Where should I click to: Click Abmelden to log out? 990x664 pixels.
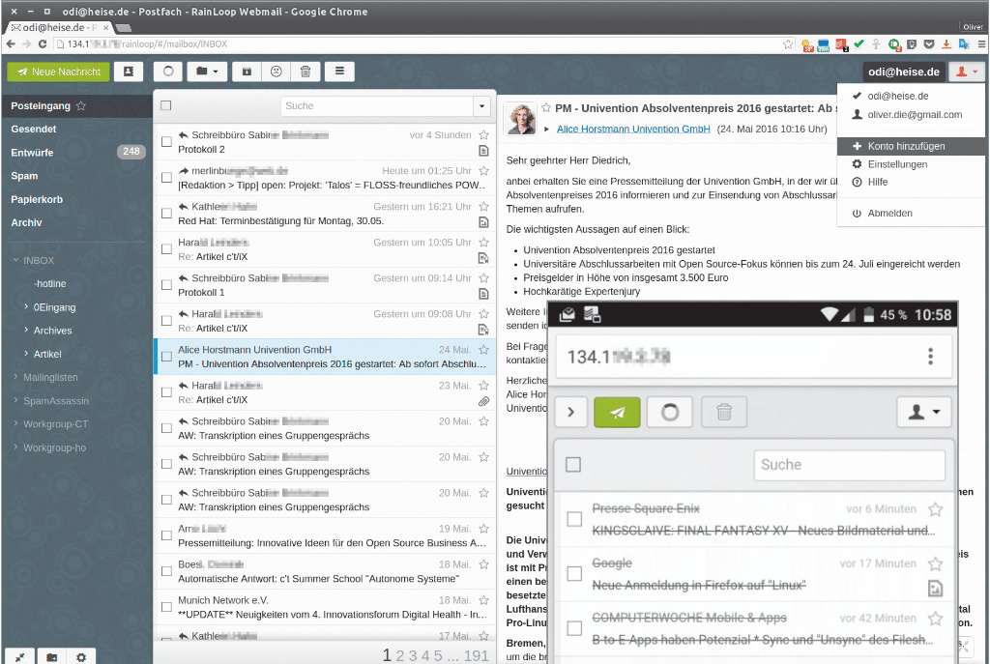[911, 214]
